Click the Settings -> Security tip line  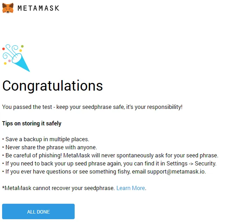pyautogui.click(x=109, y=164)
